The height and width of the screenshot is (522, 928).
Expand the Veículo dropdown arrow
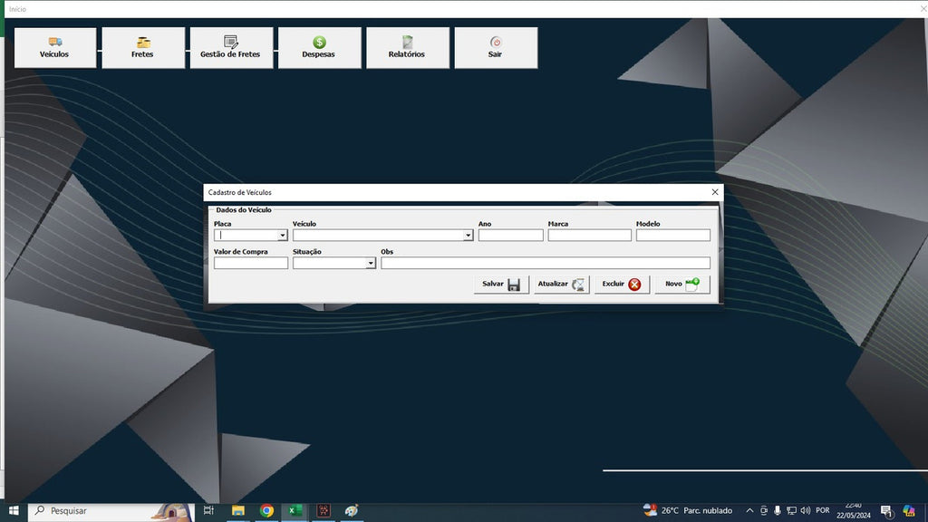pyautogui.click(x=469, y=236)
